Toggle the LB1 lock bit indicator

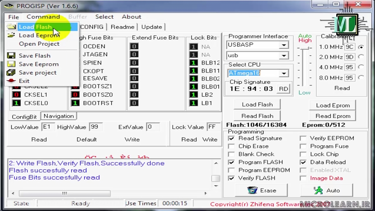tap(193, 103)
